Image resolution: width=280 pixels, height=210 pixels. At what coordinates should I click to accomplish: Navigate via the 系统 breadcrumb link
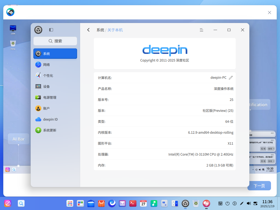coord(100,30)
